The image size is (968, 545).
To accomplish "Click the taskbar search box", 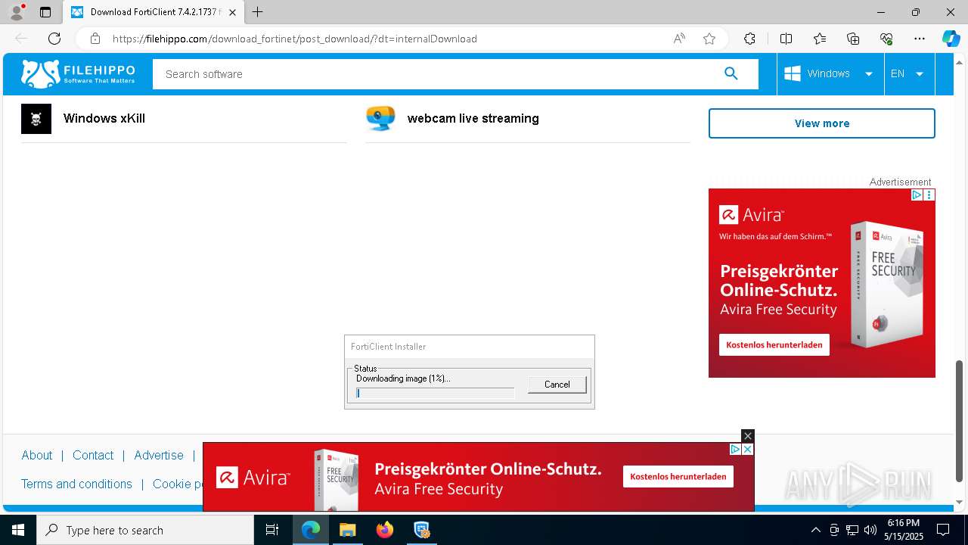I will (145, 530).
